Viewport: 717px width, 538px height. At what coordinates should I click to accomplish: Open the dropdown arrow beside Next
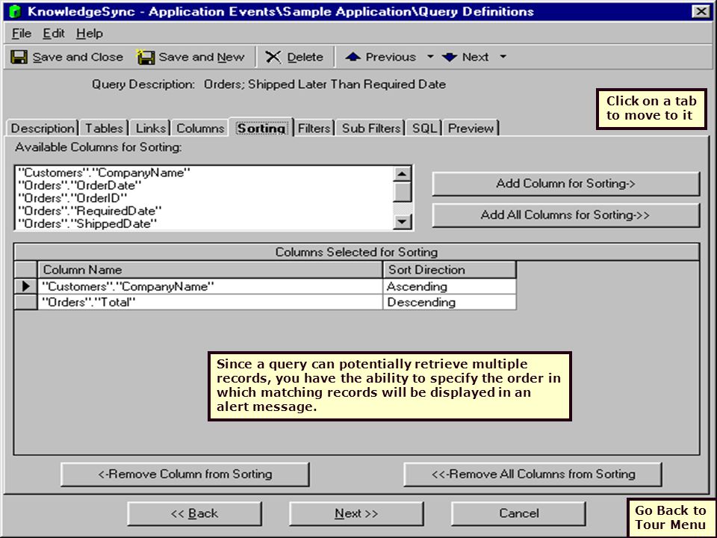coord(503,58)
